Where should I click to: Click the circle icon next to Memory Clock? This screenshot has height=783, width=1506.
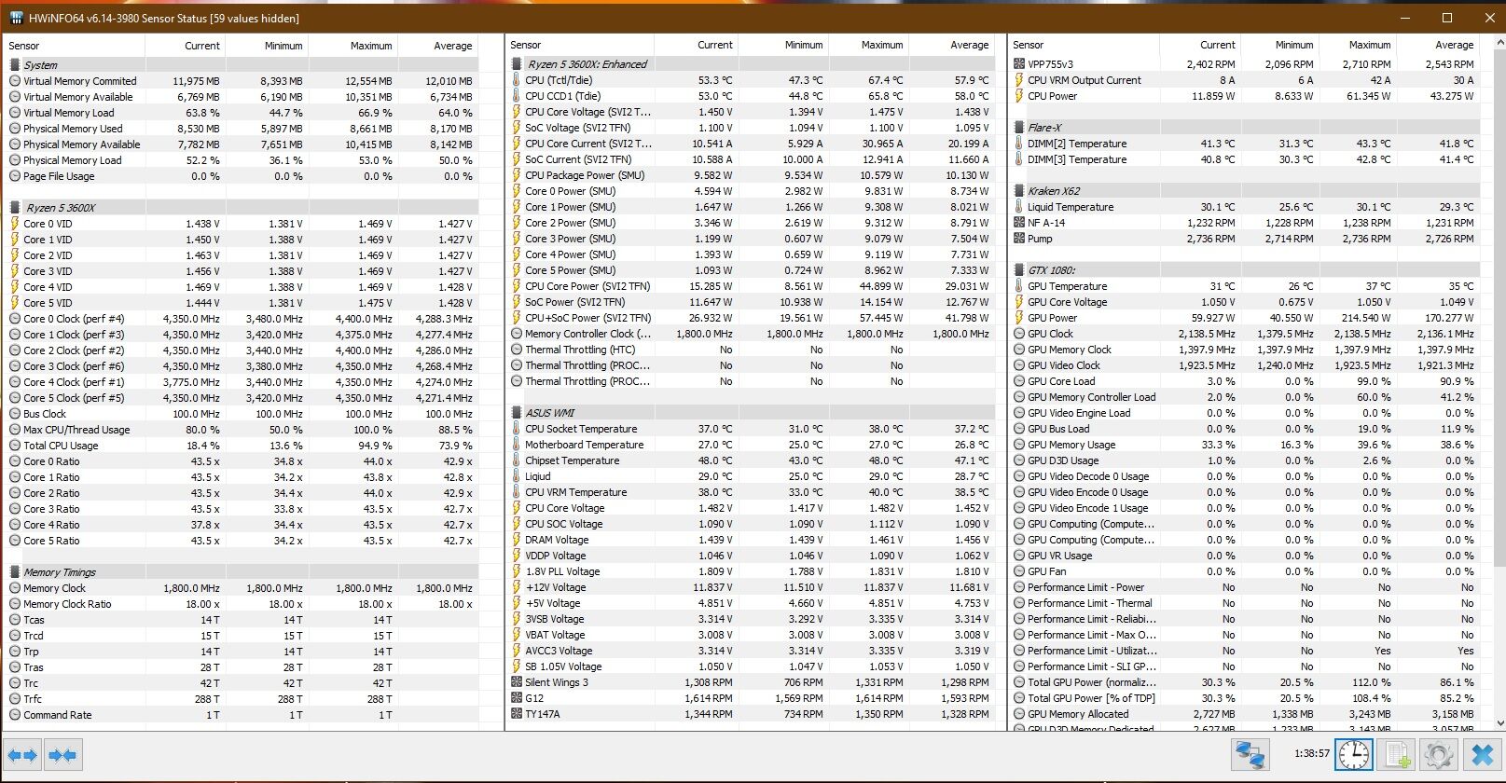(15, 588)
